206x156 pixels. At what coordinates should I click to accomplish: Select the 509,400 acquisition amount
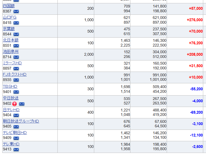click(159, 87)
